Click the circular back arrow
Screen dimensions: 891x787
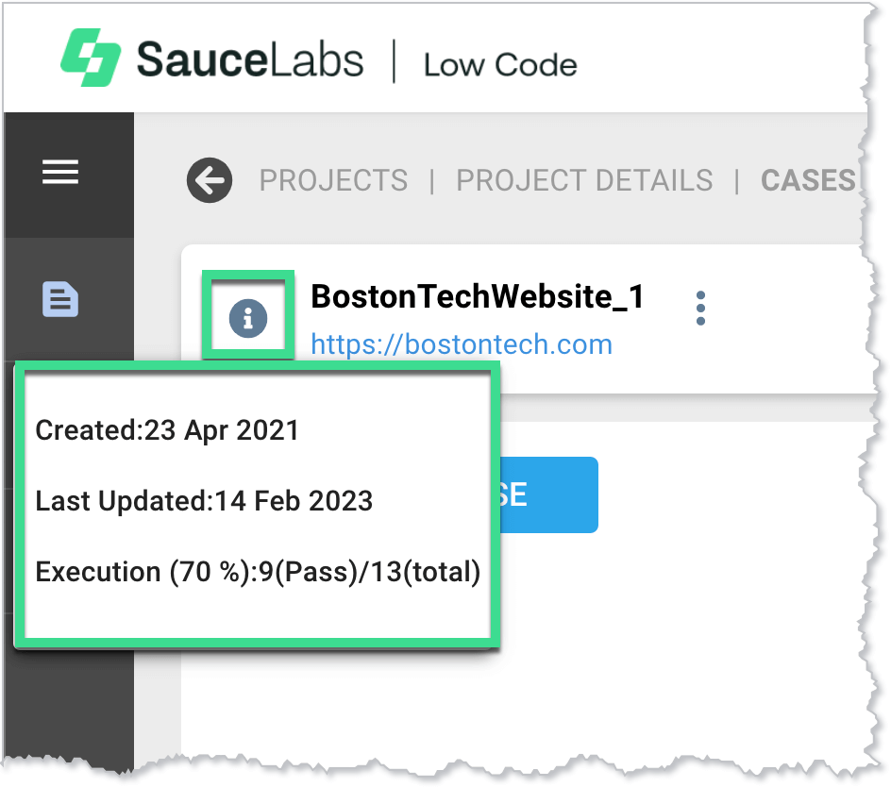tap(209, 180)
